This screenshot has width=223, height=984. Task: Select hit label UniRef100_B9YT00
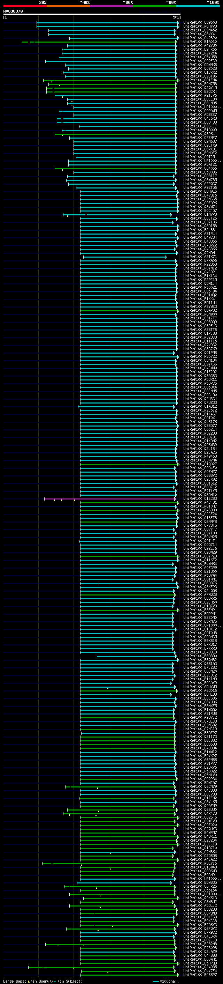[x=200, y=533]
